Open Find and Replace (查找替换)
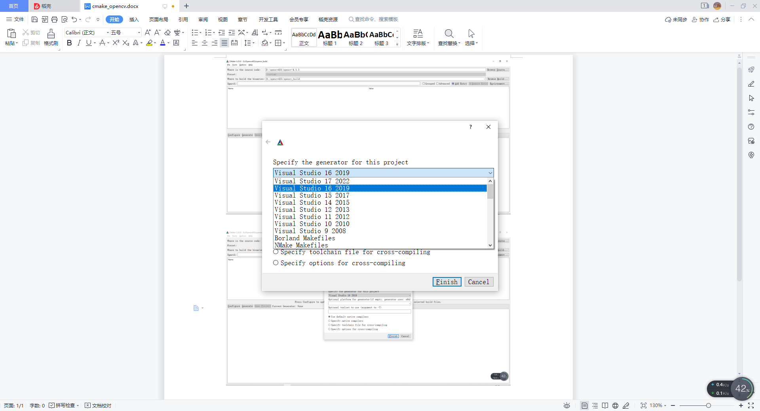 pos(449,38)
